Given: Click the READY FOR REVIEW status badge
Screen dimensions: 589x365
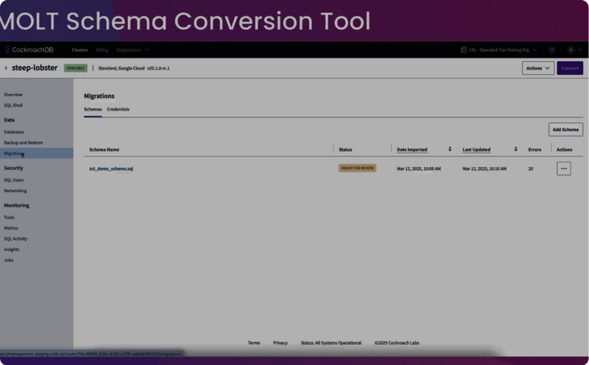Looking at the screenshot, I should [357, 168].
